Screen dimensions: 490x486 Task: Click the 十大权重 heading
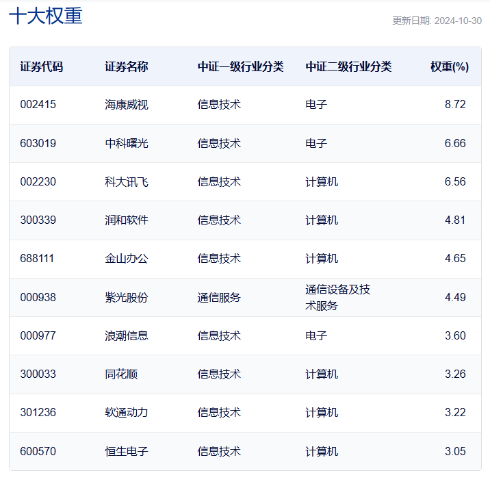pos(46,16)
